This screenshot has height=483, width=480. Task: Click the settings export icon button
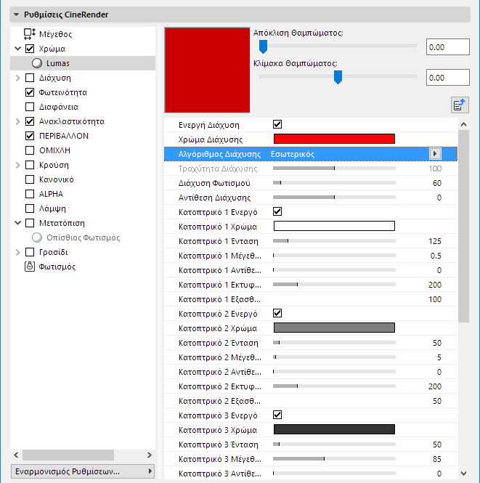460,105
